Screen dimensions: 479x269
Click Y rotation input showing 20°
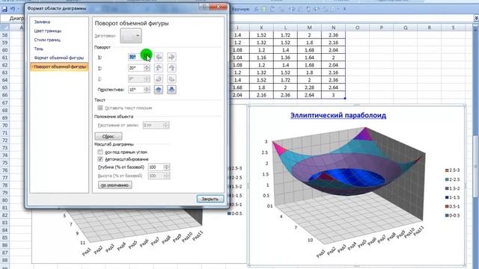click(136, 68)
